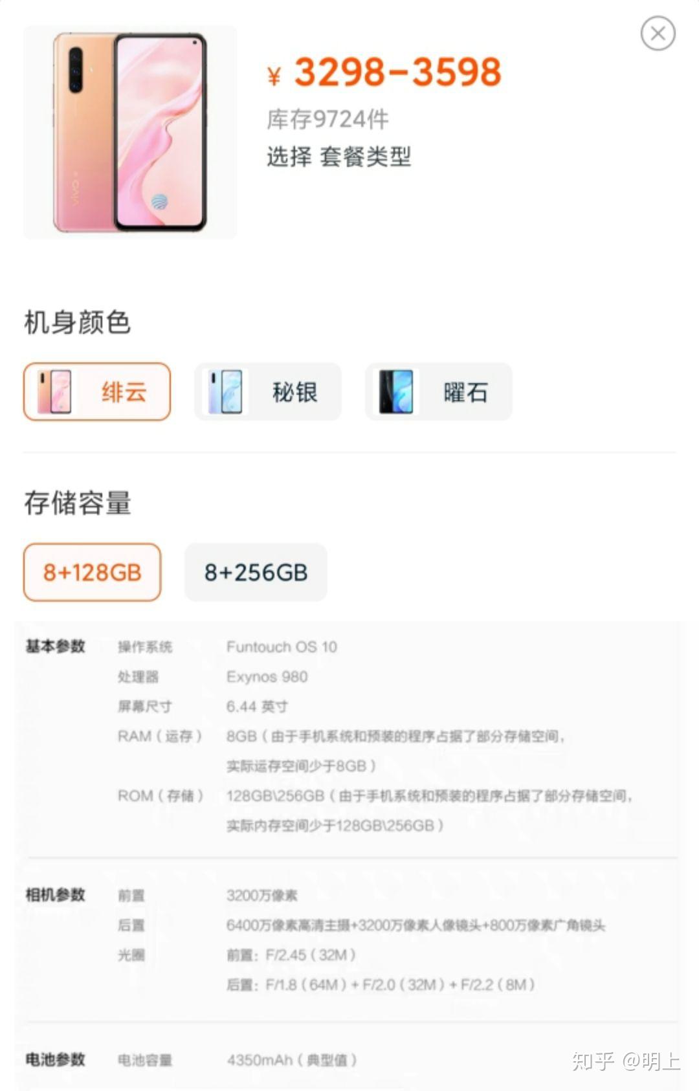Click the 库存9724件 stock text
The image size is (699, 1091).
[x=327, y=119]
